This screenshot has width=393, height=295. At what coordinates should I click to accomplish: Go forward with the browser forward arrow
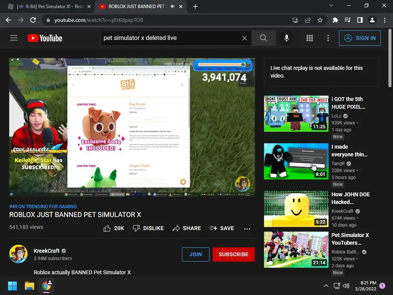coord(21,20)
